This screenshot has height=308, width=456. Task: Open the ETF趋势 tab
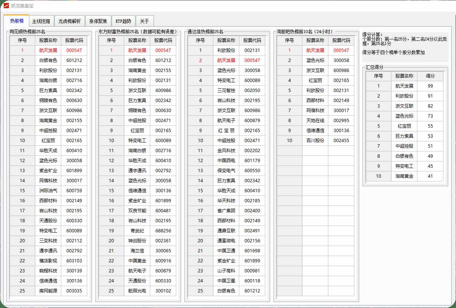click(124, 21)
